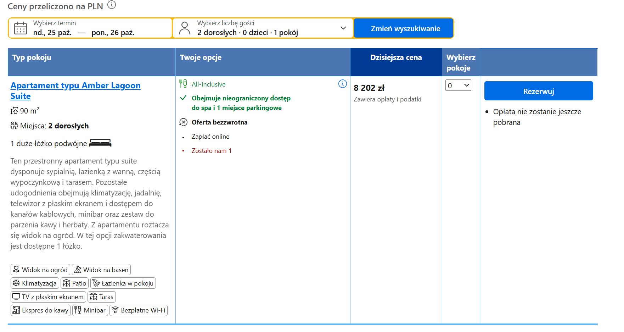Click the Rezerwuj button
Viewport: 624px width, 332px height.
[x=539, y=91]
